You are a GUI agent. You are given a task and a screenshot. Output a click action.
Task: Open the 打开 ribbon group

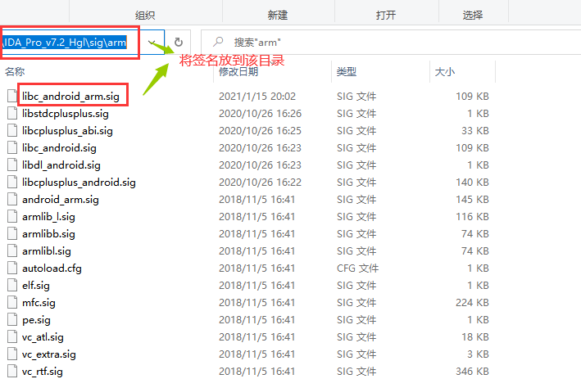[386, 16]
